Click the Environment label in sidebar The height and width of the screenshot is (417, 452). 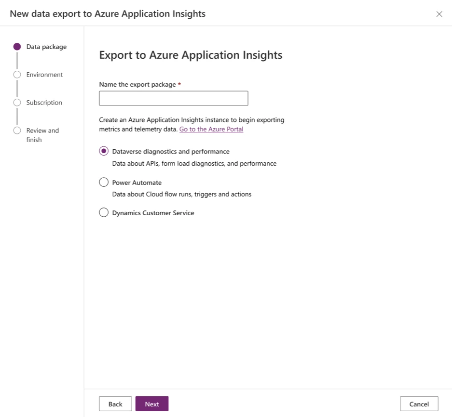point(44,74)
